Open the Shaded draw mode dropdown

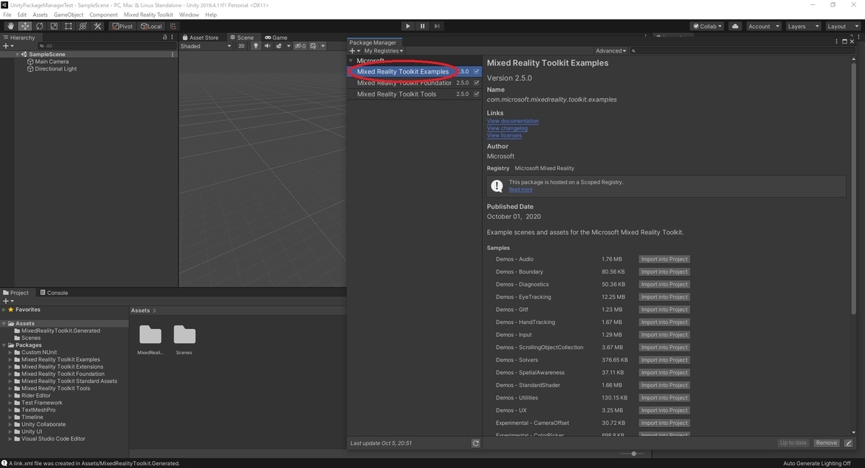pyautogui.click(x=205, y=46)
